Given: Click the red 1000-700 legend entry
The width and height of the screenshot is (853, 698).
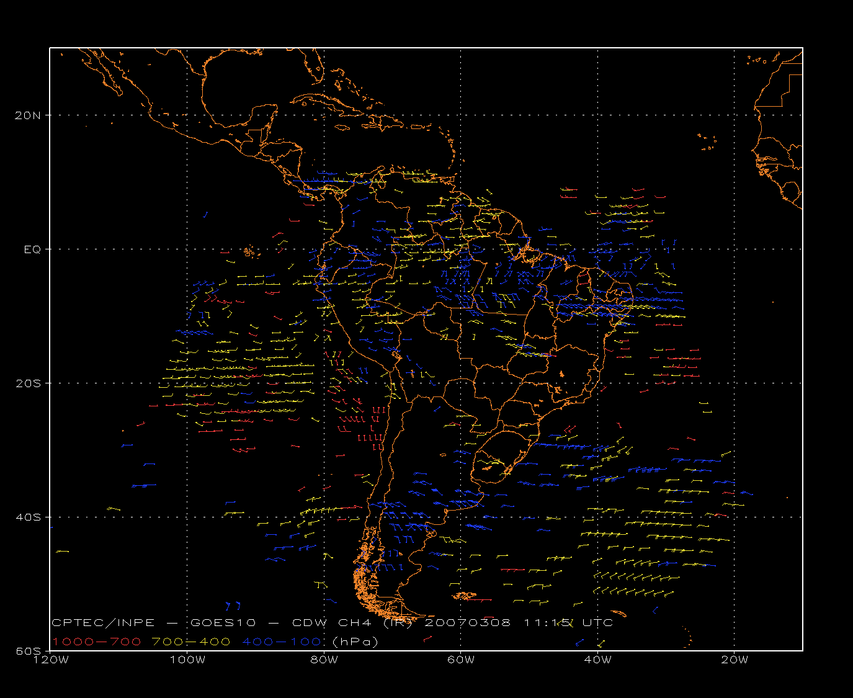Looking at the screenshot, I should 96,642.
